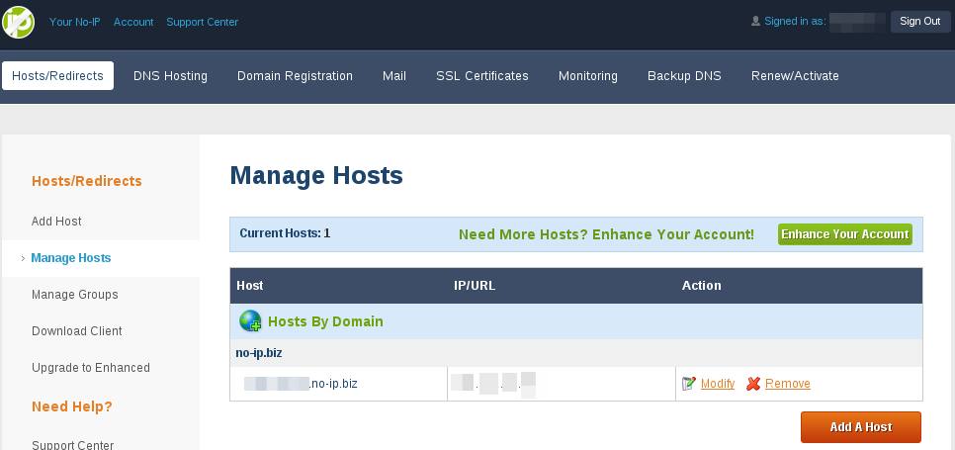Click the Action column header

point(702,286)
